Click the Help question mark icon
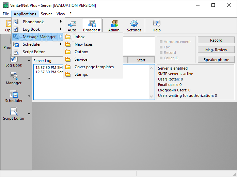The width and height of the screenshot is (237, 177). [x=157, y=24]
